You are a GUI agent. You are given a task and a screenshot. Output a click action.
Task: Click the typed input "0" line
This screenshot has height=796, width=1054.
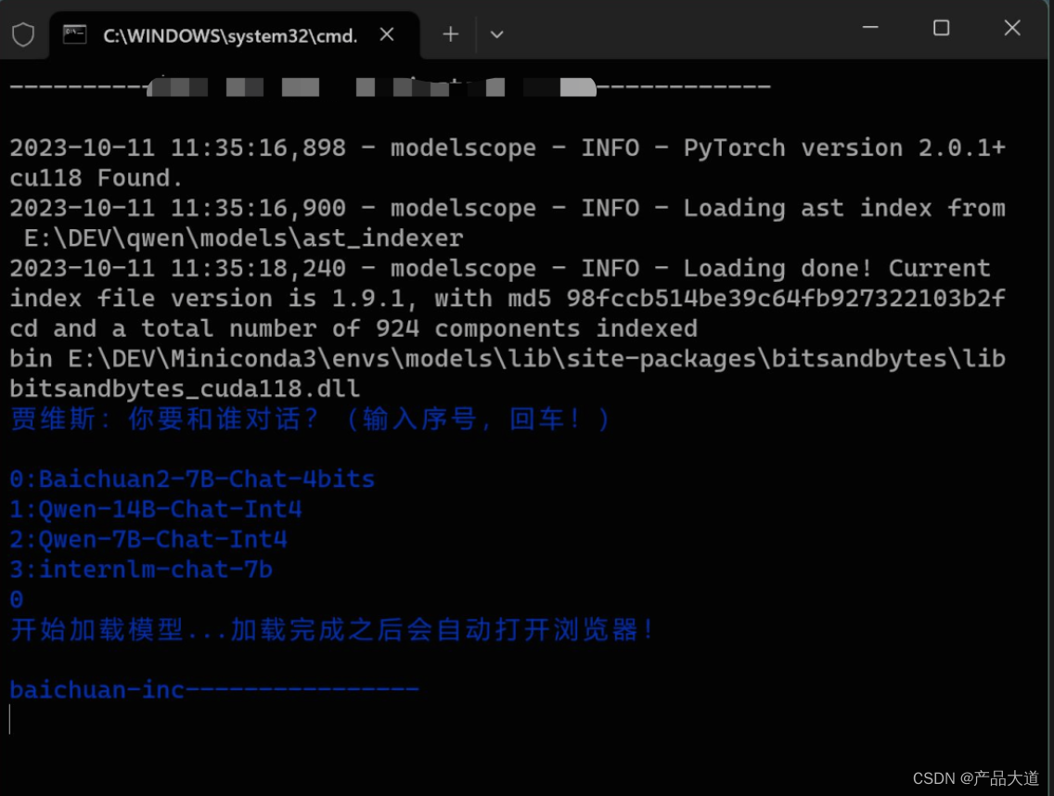[17, 599]
